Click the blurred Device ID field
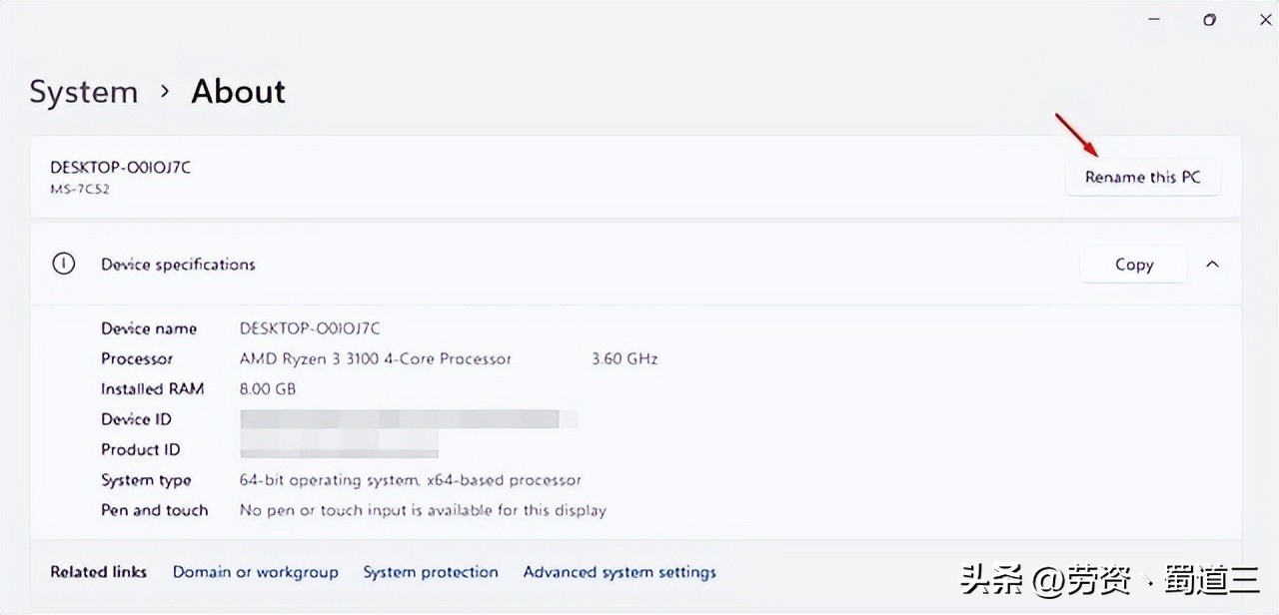The image size is (1279, 615). 400,418
